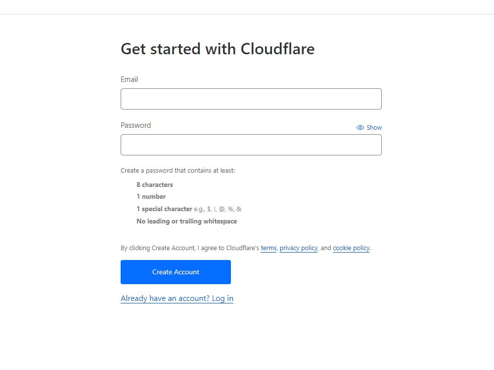Viewport: 494px width, 370px height.
Task: Focus the Email input field
Action: click(x=251, y=99)
